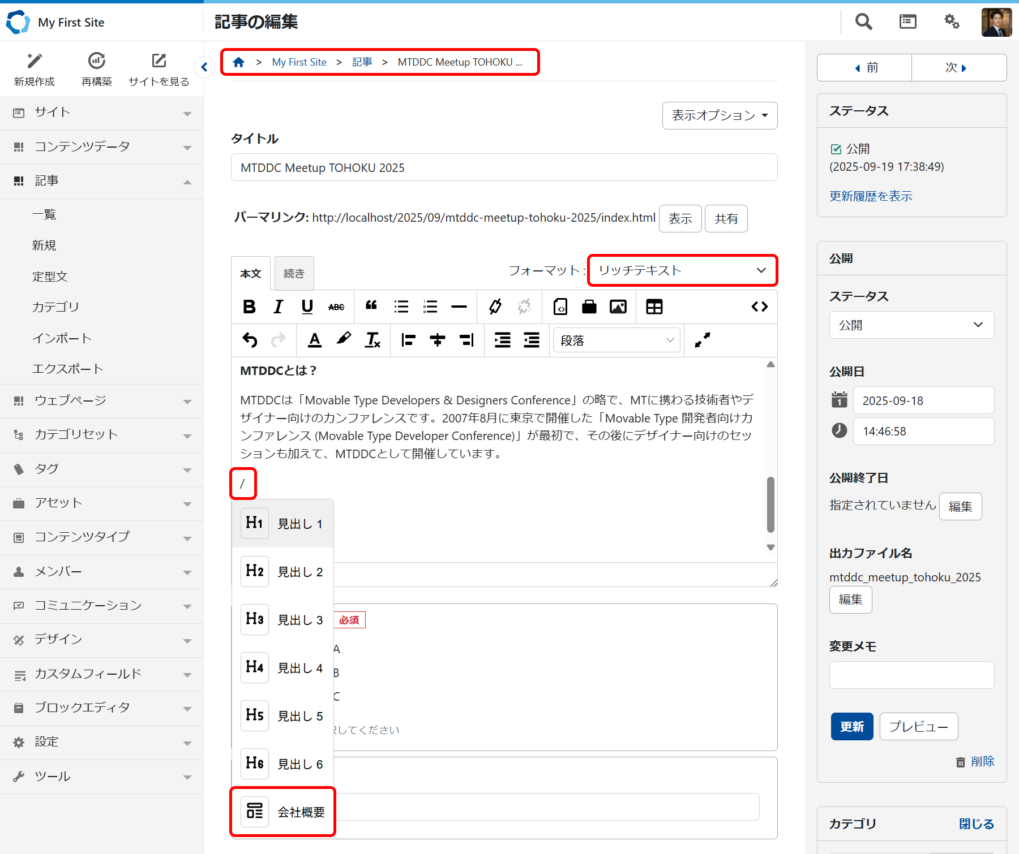1019x854 pixels.
Task: Open the 更新履歴を表示 link
Action: pyautogui.click(x=871, y=196)
